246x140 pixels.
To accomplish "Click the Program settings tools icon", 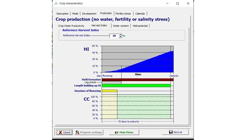I will point(77,132).
